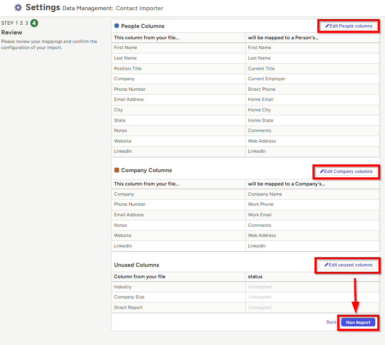Click Unmapped status for Industry
The image size is (385, 345).
pos(259,287)
